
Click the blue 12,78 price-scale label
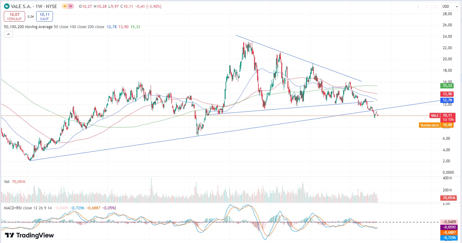coord(447,100)
